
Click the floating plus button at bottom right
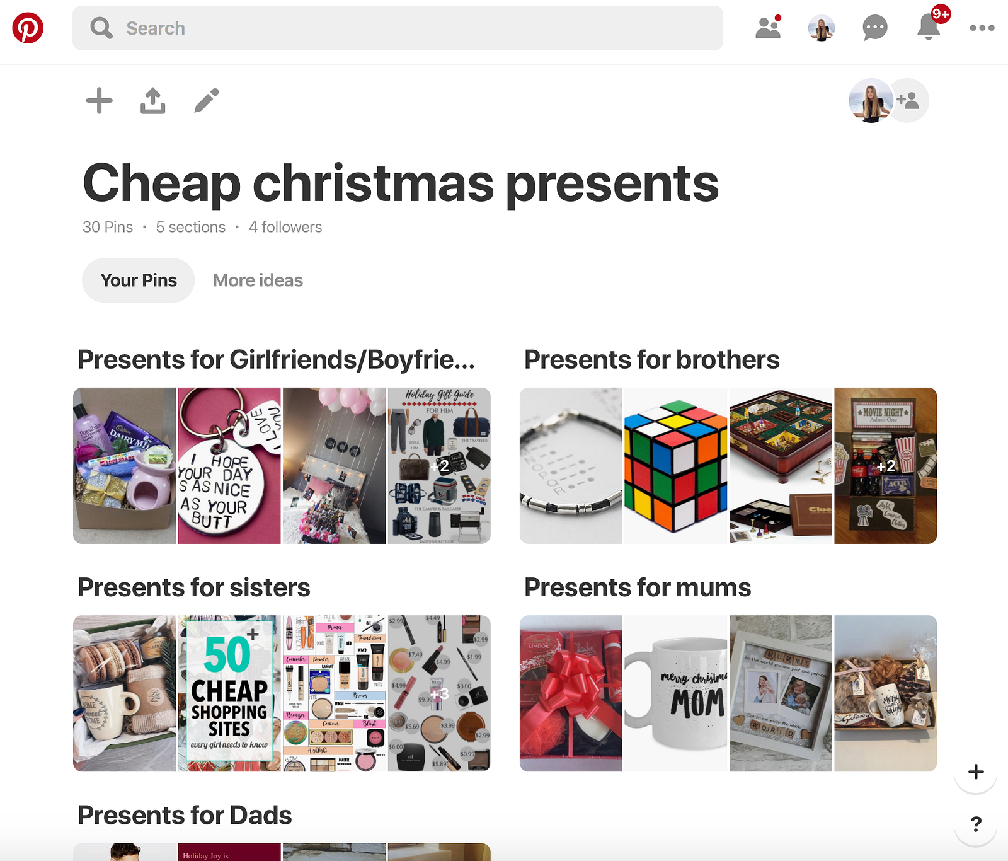coord(976,771)
